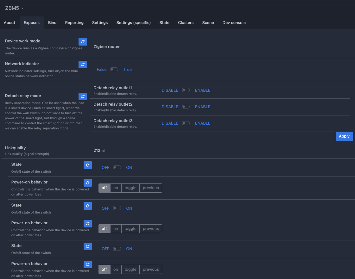Toggle Detach relay outlet2 switch
355x279 pixels.
[186, 107]
